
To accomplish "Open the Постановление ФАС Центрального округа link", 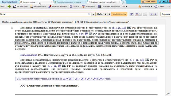I will 28,55.
